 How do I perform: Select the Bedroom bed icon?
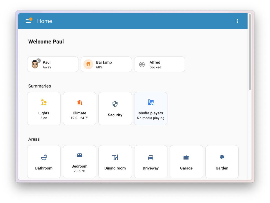[79, 155]
